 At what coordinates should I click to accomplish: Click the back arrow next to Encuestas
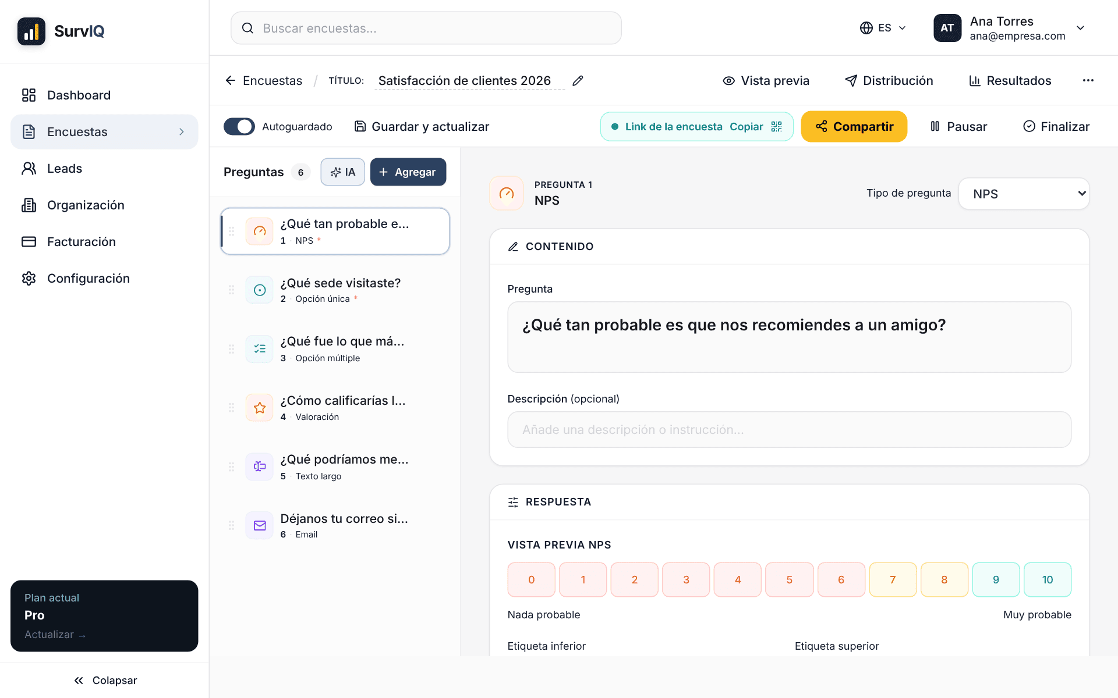[231, 81]
